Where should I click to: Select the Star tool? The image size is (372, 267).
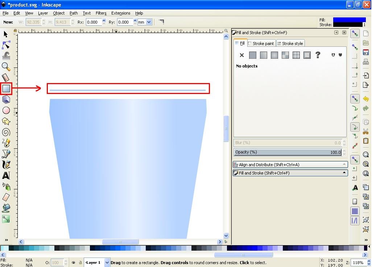pyautogui.click(x=5, y=121)
